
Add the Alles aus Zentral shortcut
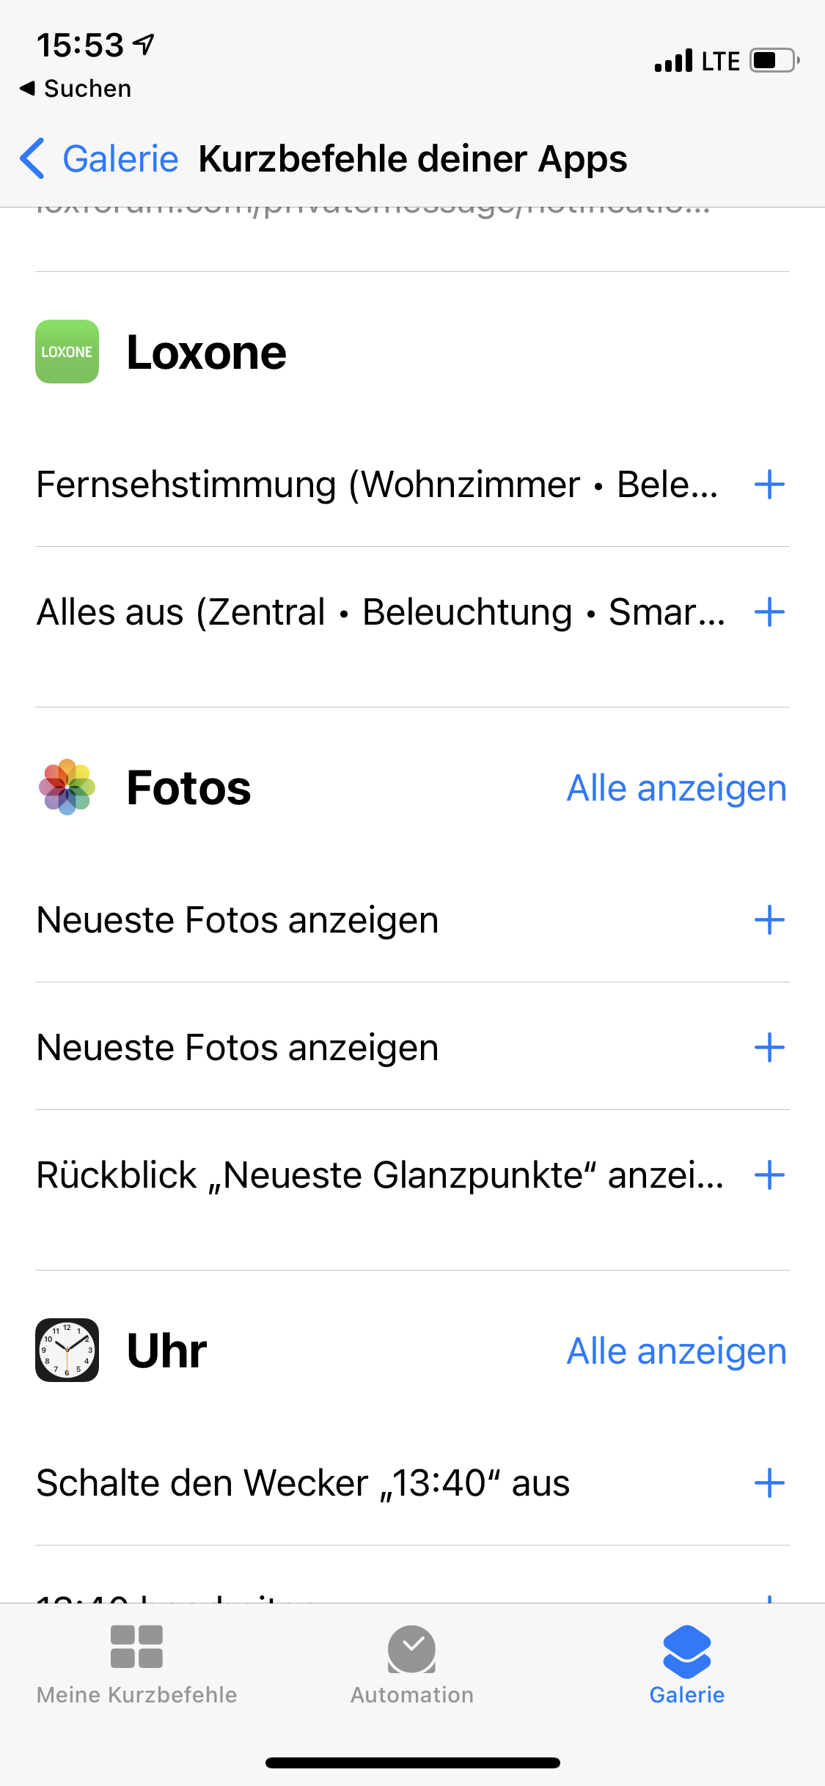tap(769, 612)
